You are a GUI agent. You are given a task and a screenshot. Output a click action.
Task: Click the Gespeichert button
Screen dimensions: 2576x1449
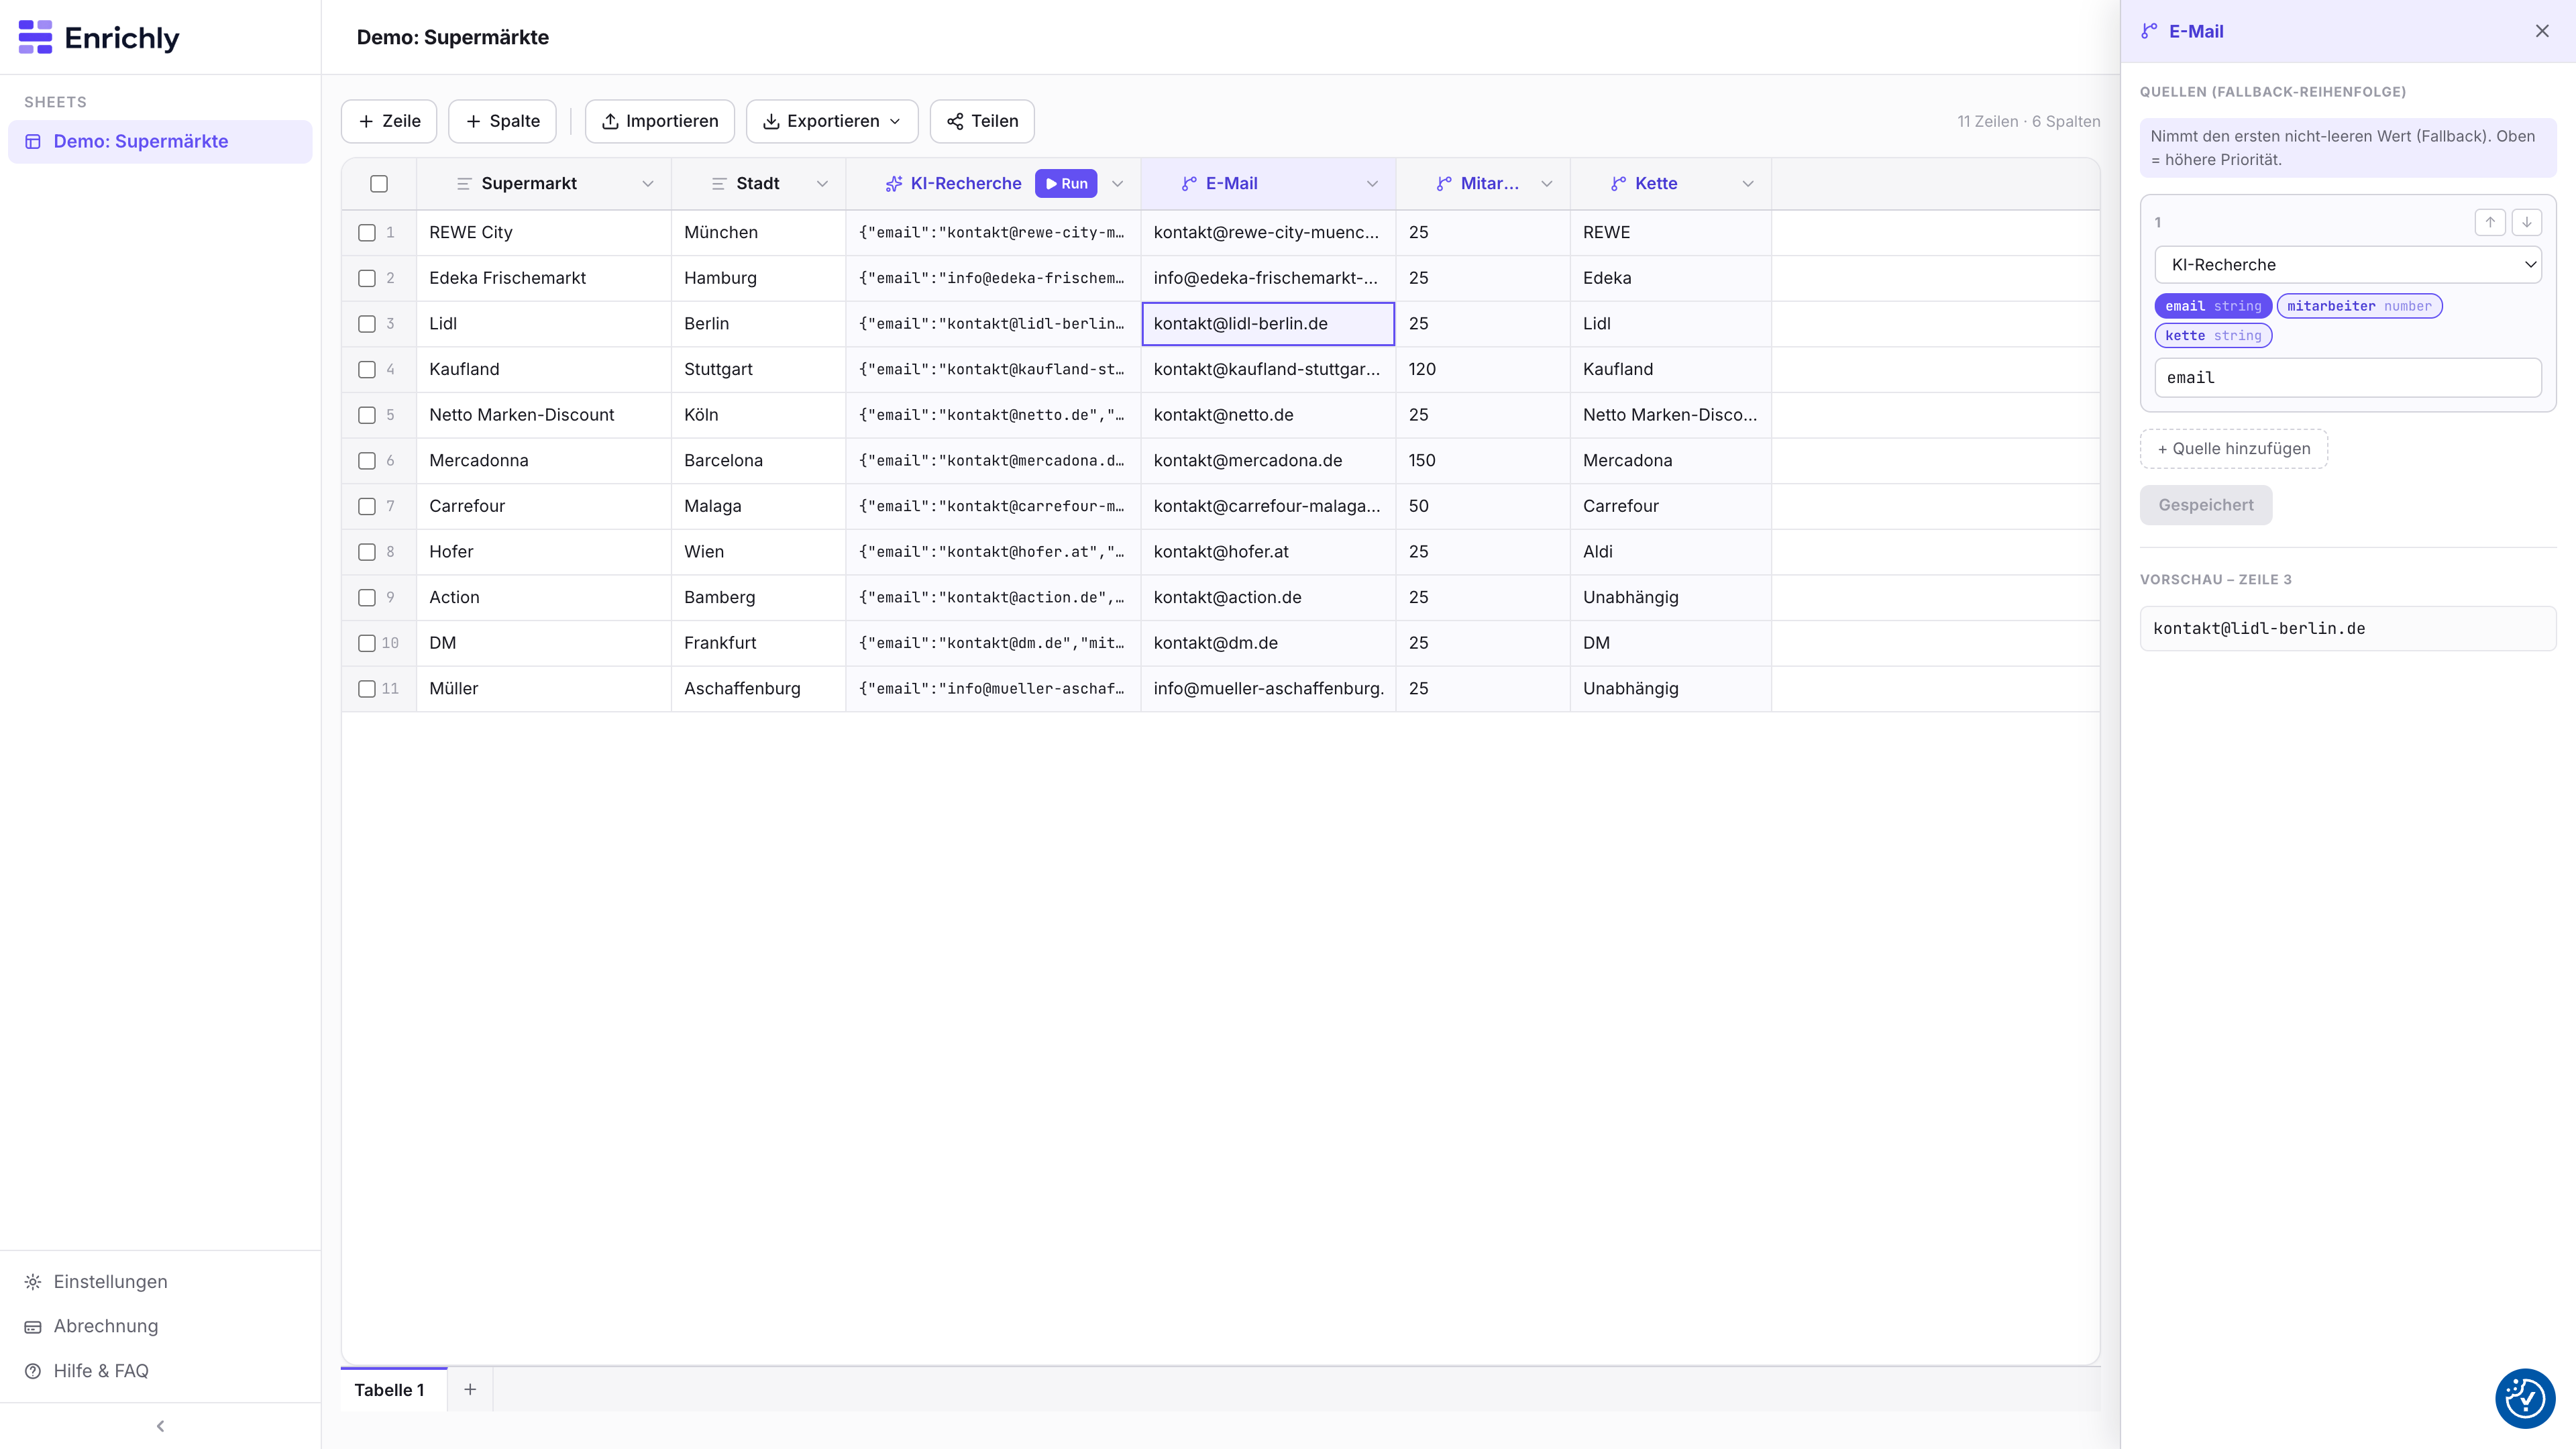click(2206, 505)
